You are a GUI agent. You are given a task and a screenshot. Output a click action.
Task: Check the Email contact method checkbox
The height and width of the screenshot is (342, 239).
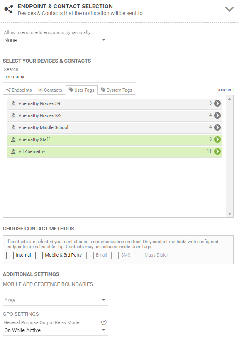(90, 256)
